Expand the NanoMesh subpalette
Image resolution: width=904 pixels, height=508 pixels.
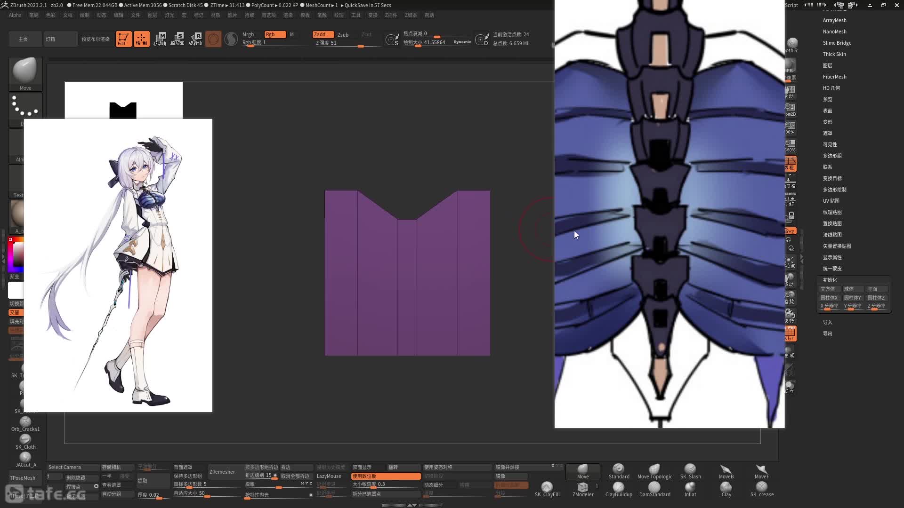(x=834, y=32)
